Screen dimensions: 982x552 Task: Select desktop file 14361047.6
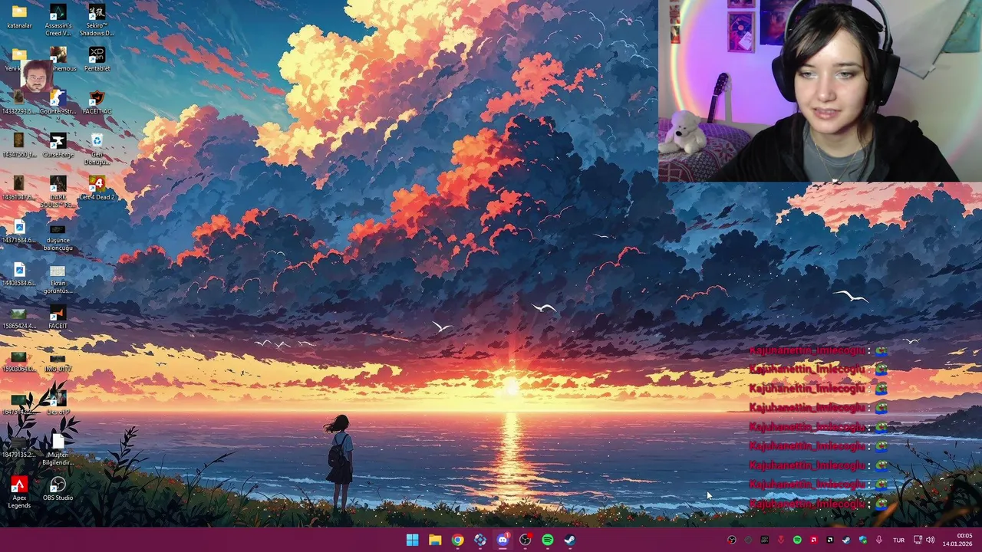click(19, 188)
